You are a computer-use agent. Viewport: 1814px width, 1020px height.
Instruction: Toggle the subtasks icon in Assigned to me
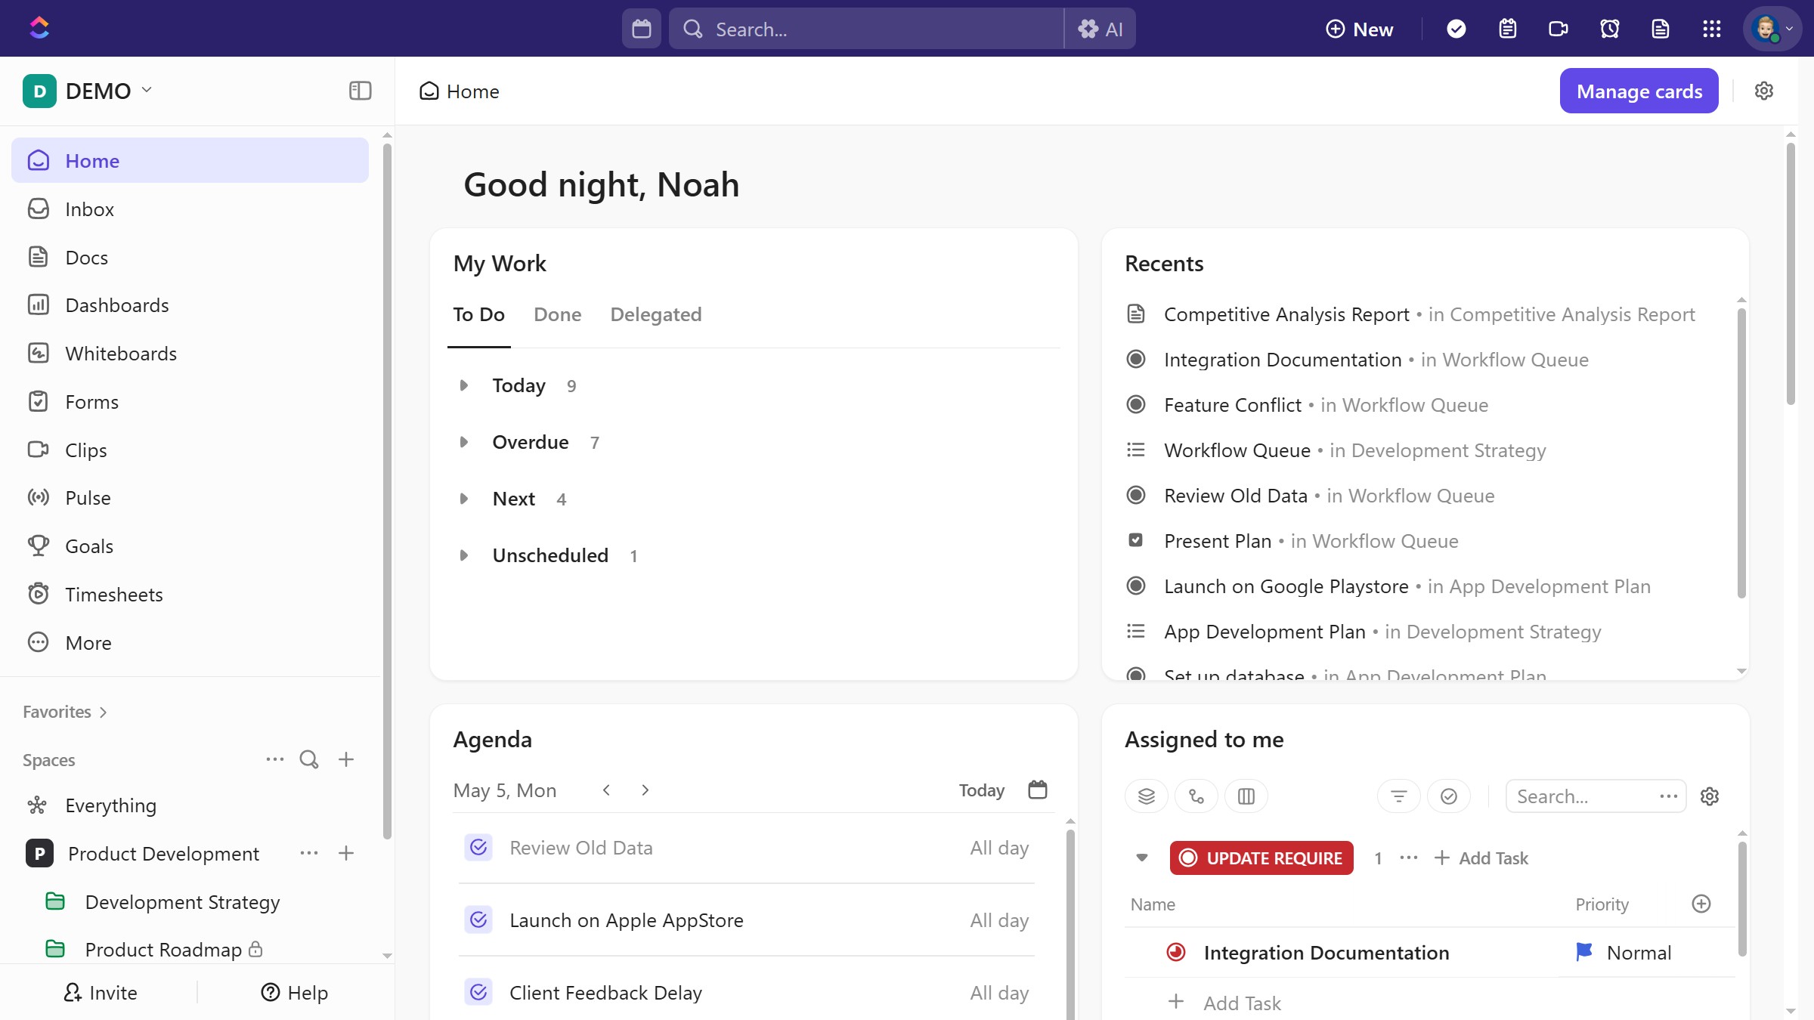click(1196, 796)
